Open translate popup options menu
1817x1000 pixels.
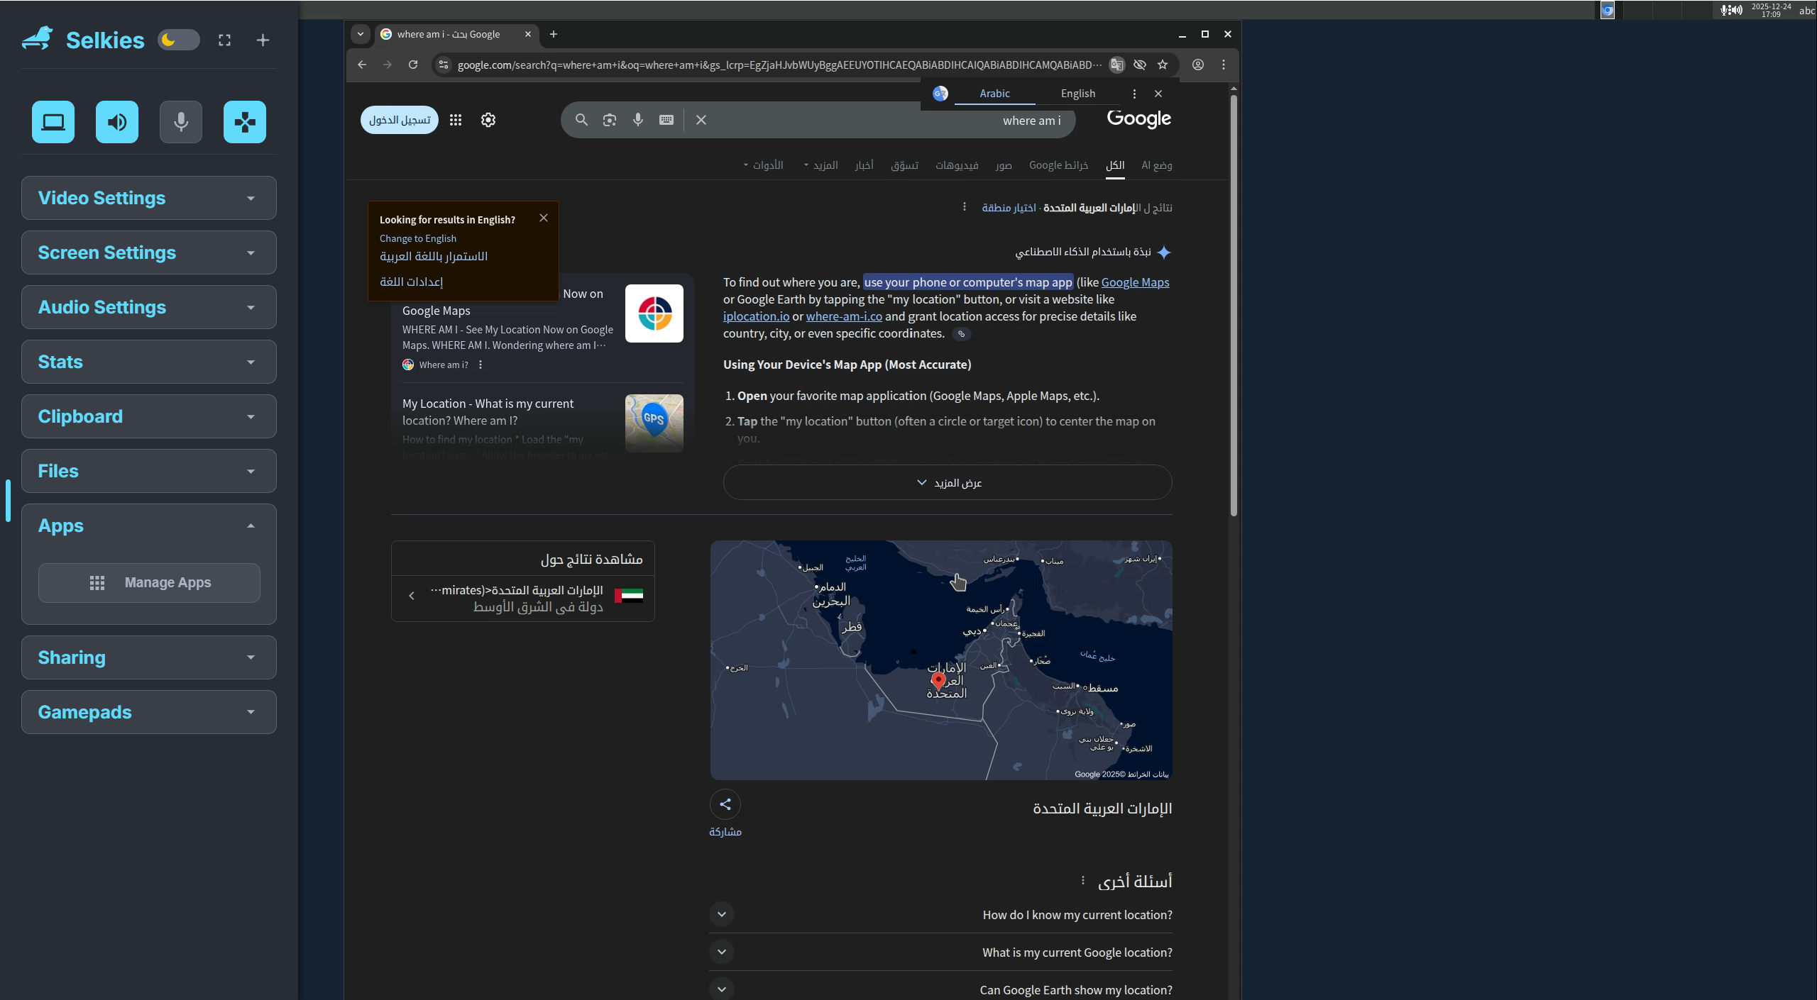click(x=1134, y=94)
